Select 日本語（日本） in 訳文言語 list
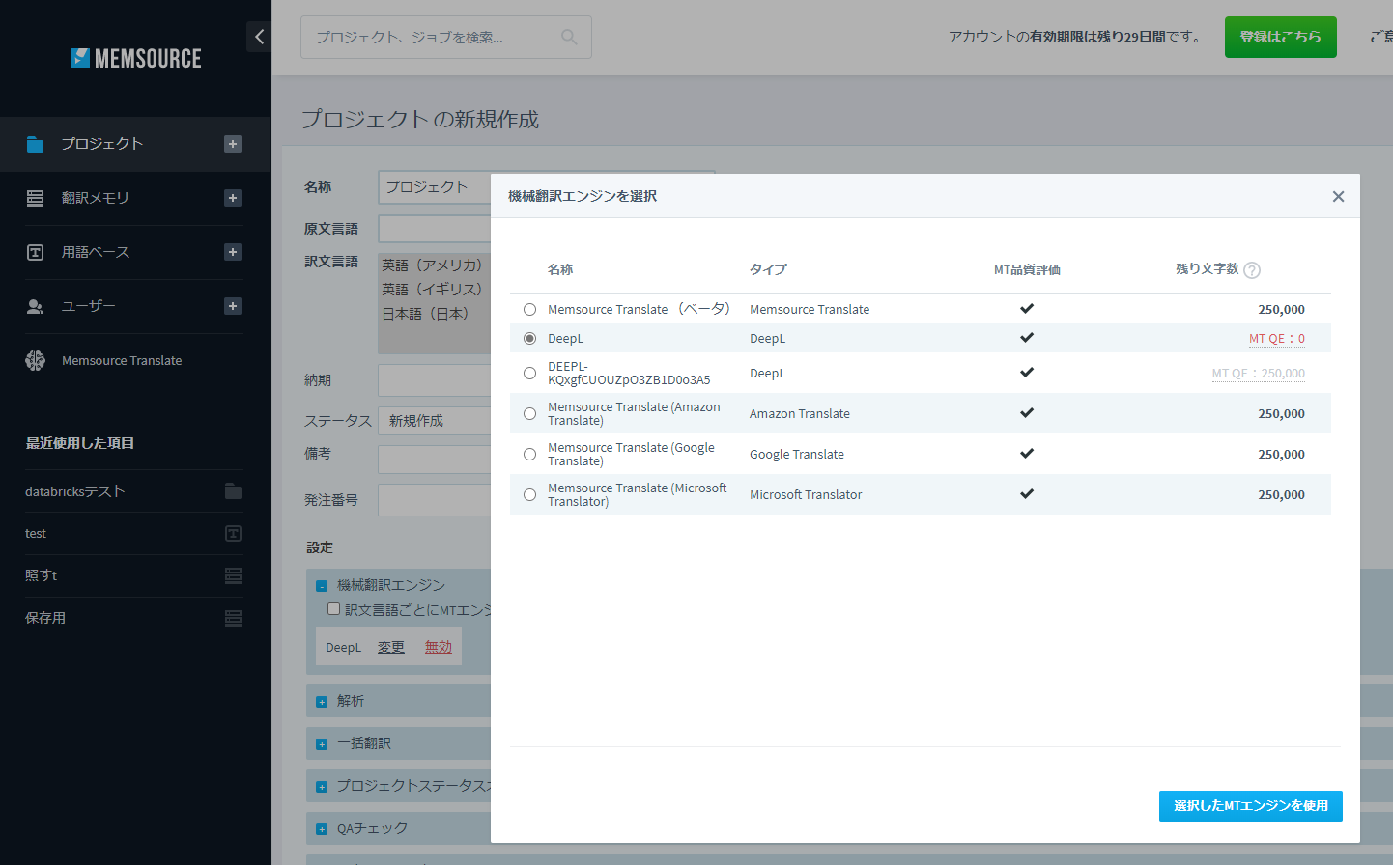The height and width of the screenshot is (865, 1393). [425, 314]
